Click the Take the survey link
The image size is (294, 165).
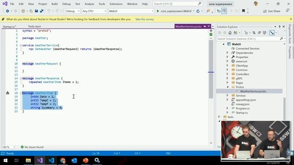pyautogui.click(x=145, y=19)
